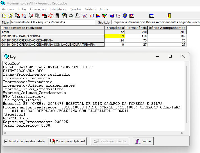Viewport: 200px width, 153px height.
Task: Minimize the Log window
Action: click(158, 56)
